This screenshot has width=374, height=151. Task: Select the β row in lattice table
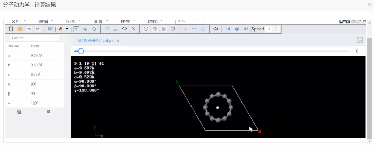coord(35,94)
